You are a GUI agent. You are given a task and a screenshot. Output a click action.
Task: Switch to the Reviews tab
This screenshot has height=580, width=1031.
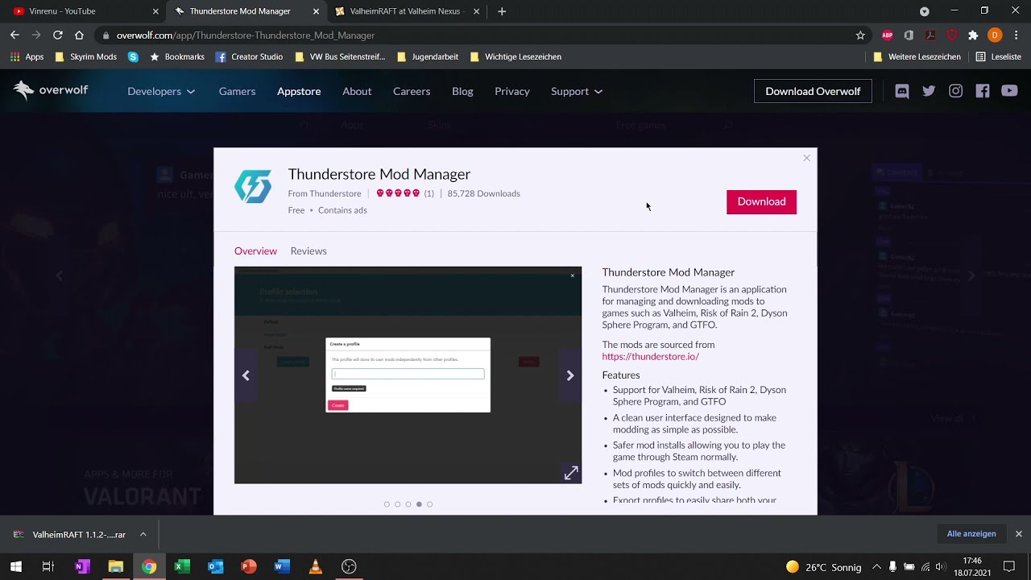[x=308, y=251]
